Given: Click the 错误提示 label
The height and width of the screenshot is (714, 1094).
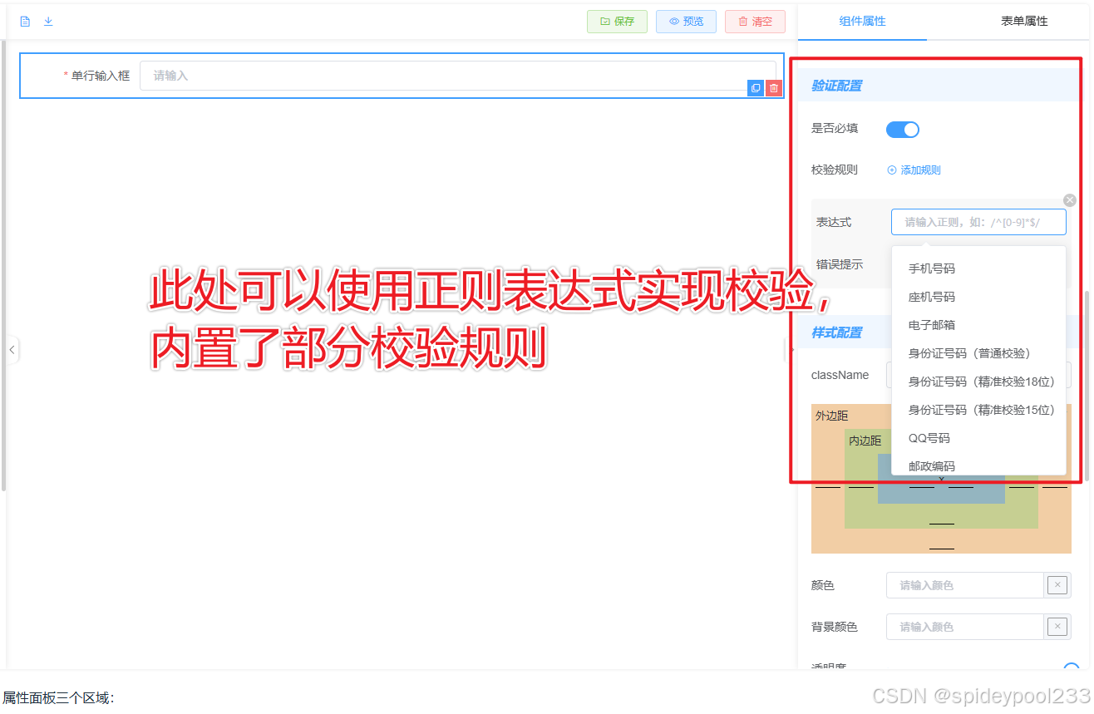Looking at the screenshot, I should tap(840, 264).
